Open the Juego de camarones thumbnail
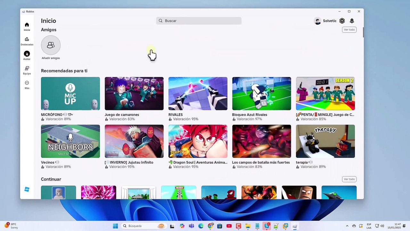Viewport: 410px width, 231px height. pyautogui.click(x=134, y=93)
